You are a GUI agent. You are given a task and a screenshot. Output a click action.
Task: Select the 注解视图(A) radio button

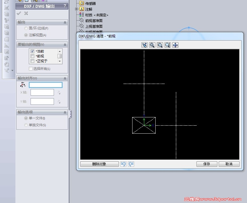click(26, 35)
